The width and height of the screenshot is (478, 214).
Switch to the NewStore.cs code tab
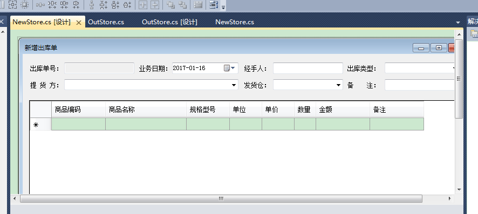pos(235,22)
